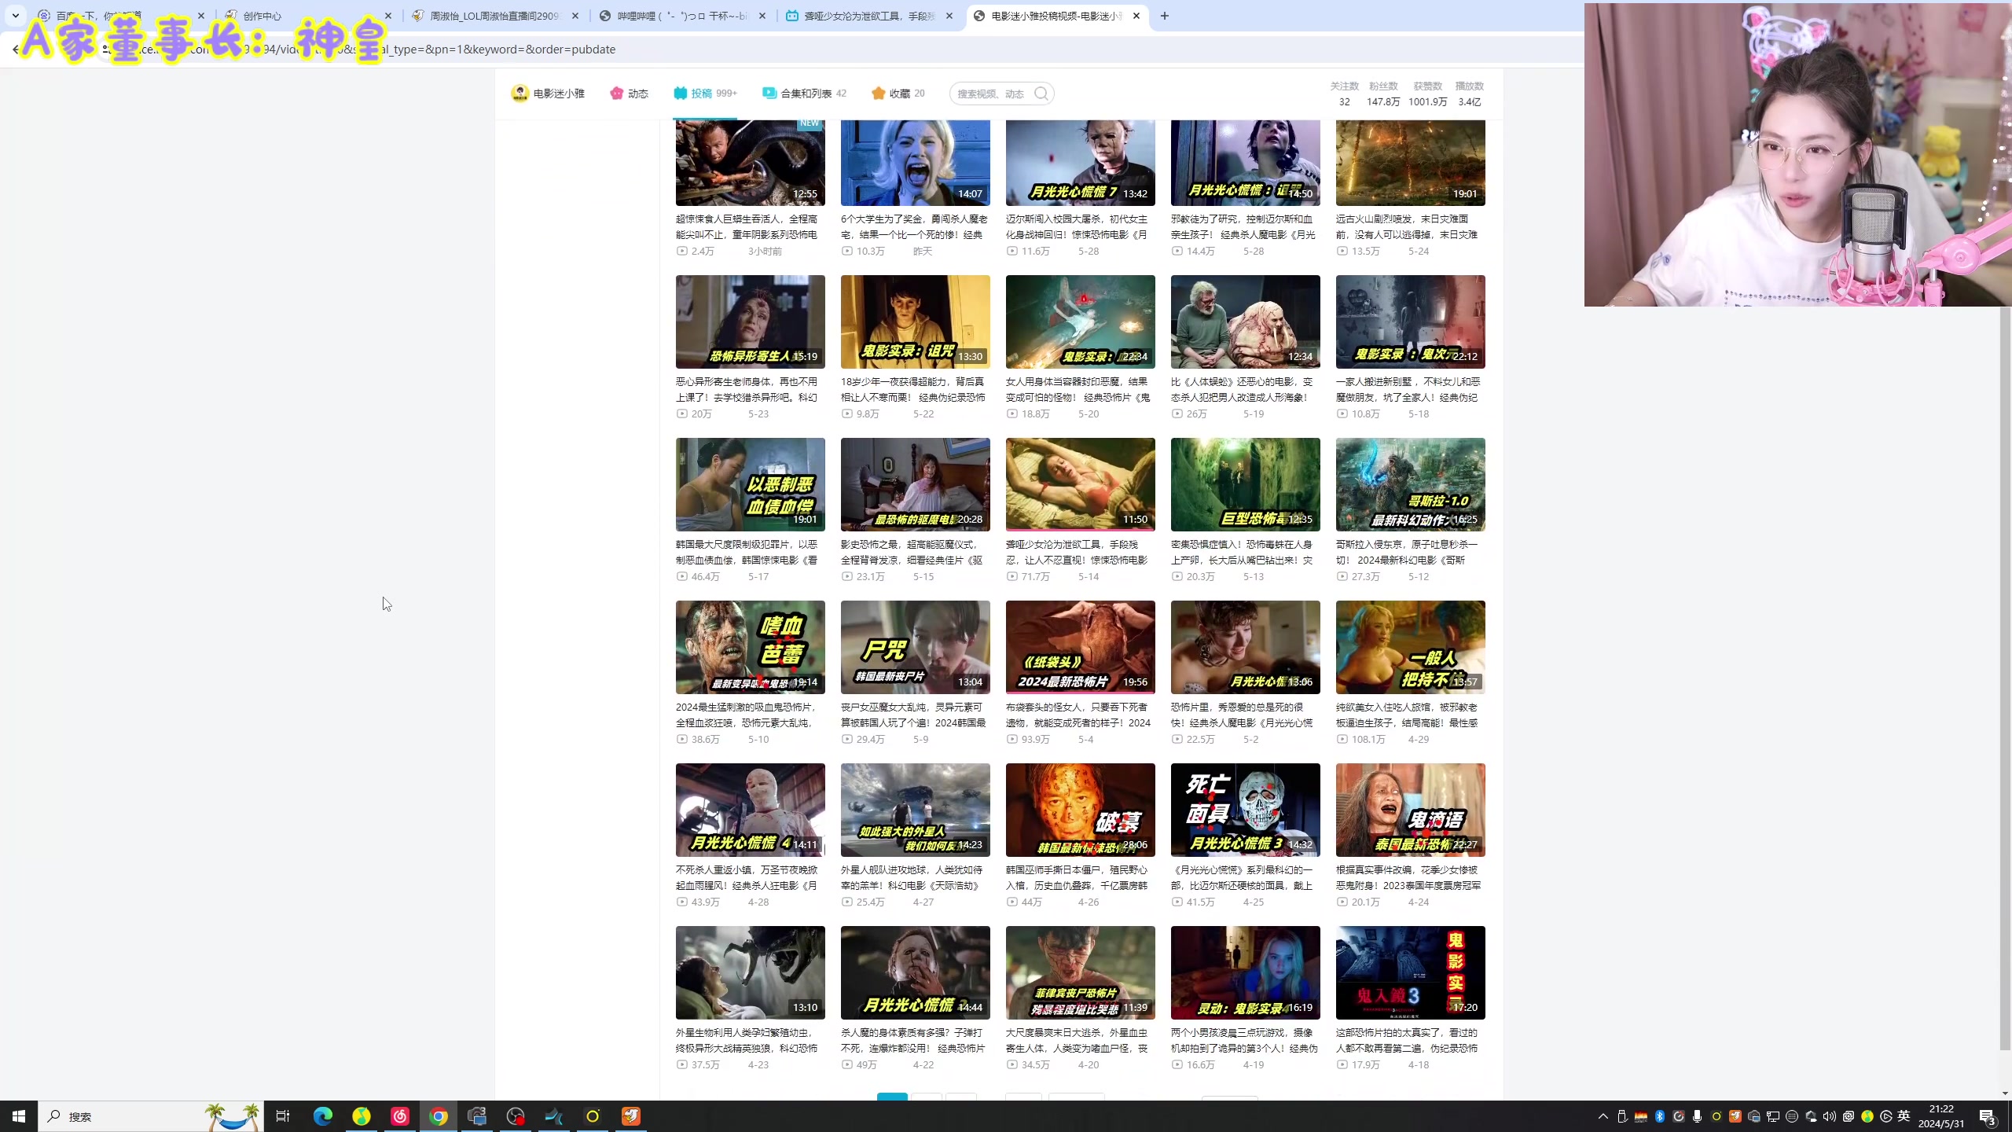This screenshot has height=1132, width=2012.
Task: Open thumbnail 恐怖异形寄生人
Action: pos(750,322)
